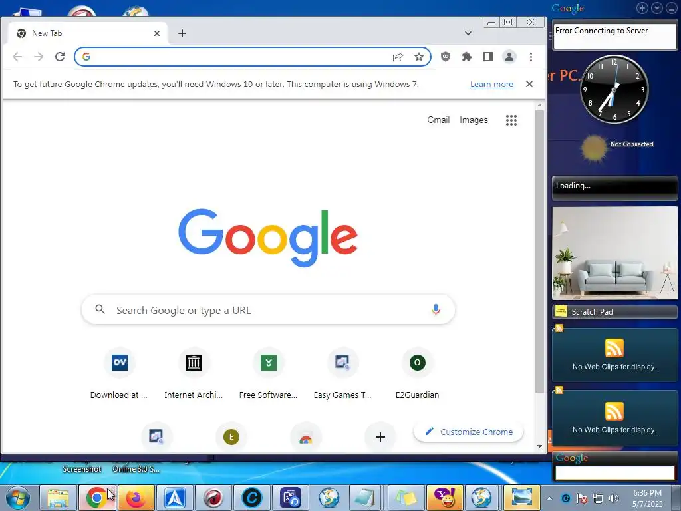Dismiss the Windows 7 update notice
The height and width of the screenshot is (511, 681).
[x=529, y=84]
